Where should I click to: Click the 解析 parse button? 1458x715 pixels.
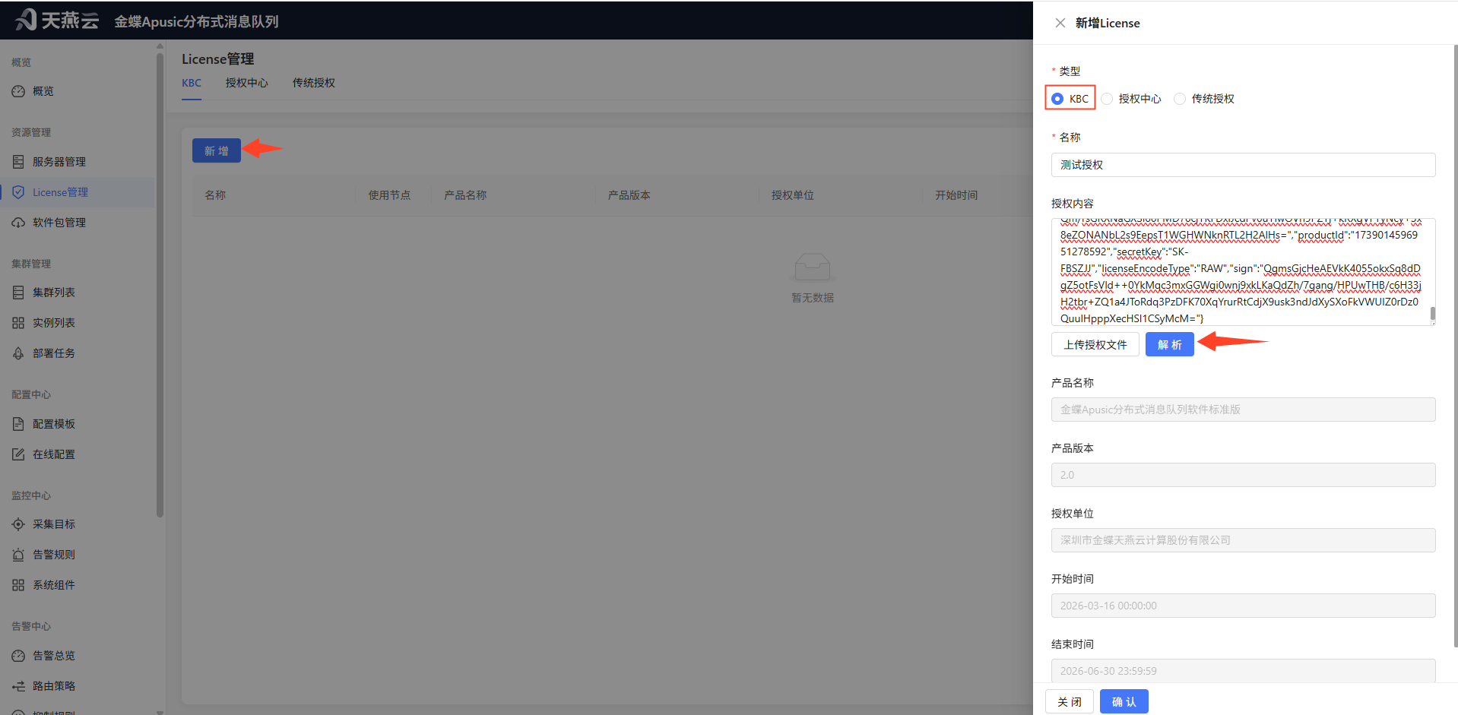click(1169, 344)
